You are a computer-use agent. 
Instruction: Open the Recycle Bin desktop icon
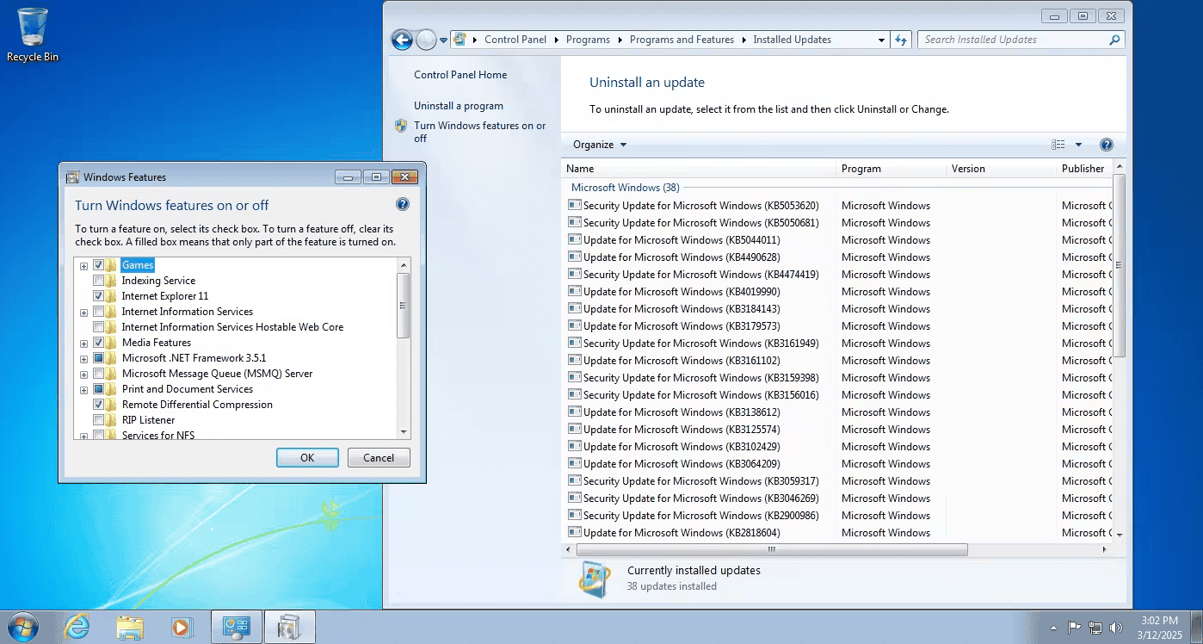click(x=33, y=34)
